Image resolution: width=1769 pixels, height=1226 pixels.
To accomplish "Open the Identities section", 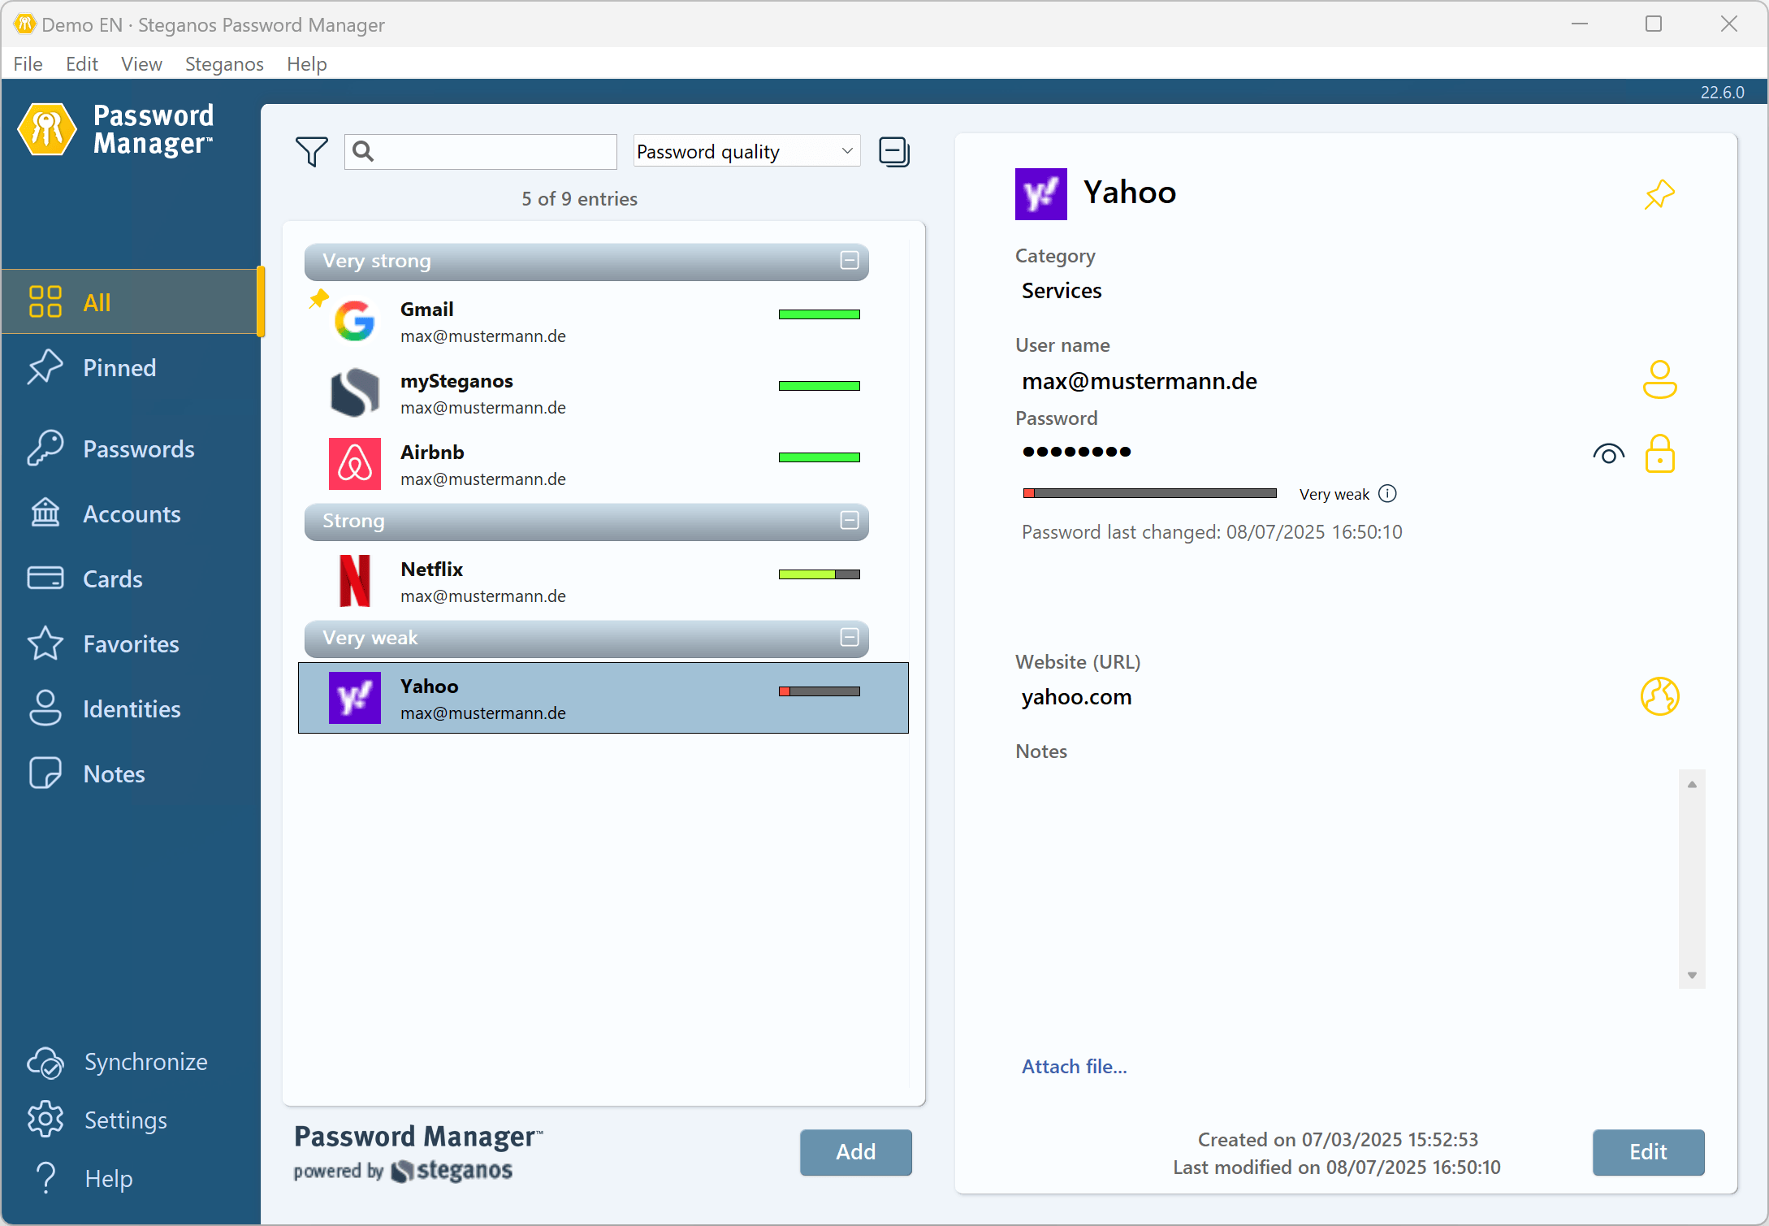I will (132, 708).
